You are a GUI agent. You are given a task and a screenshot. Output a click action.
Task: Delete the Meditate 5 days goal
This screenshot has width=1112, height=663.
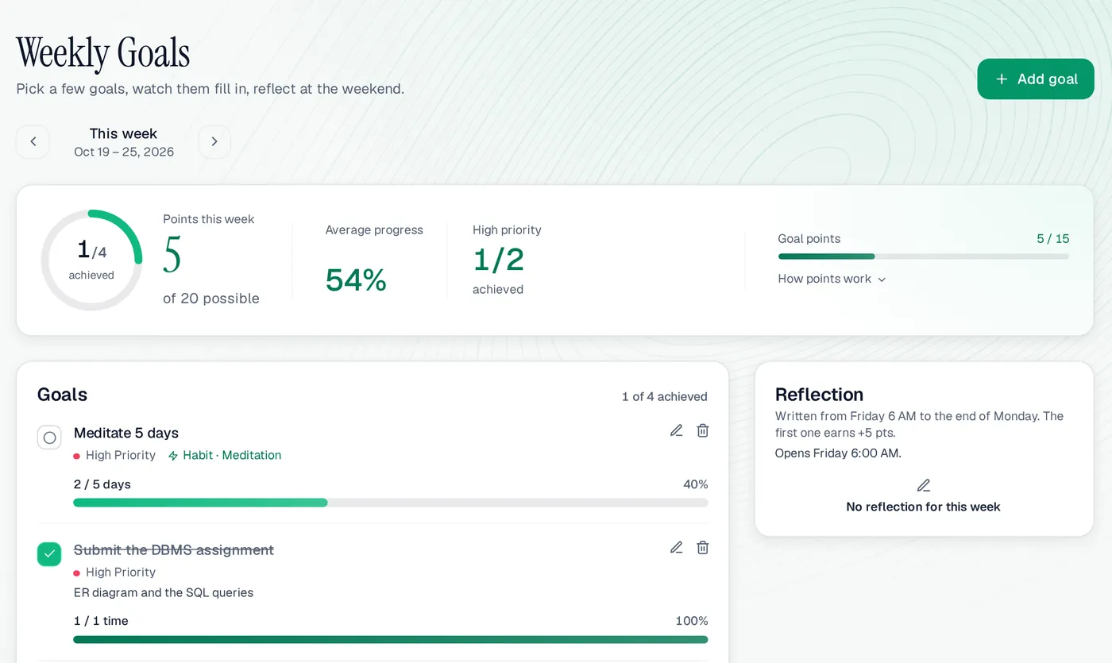703,430
